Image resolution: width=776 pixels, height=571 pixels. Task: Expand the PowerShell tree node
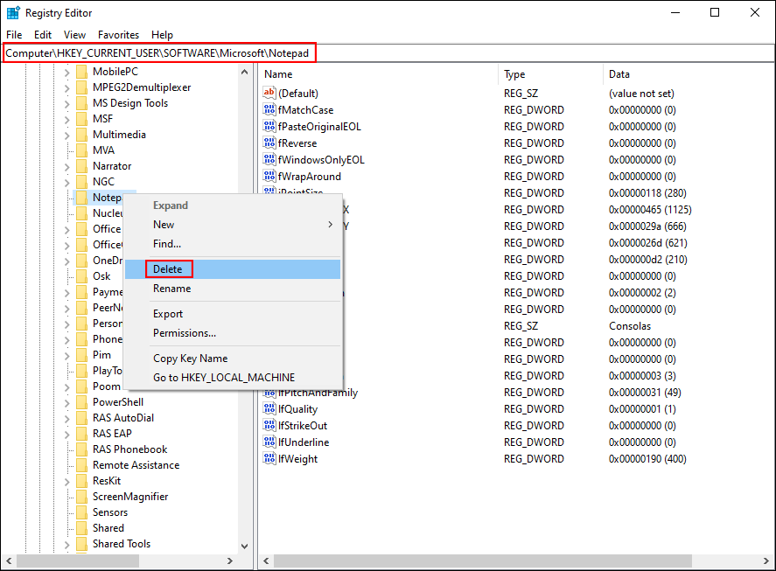[66, 403]
